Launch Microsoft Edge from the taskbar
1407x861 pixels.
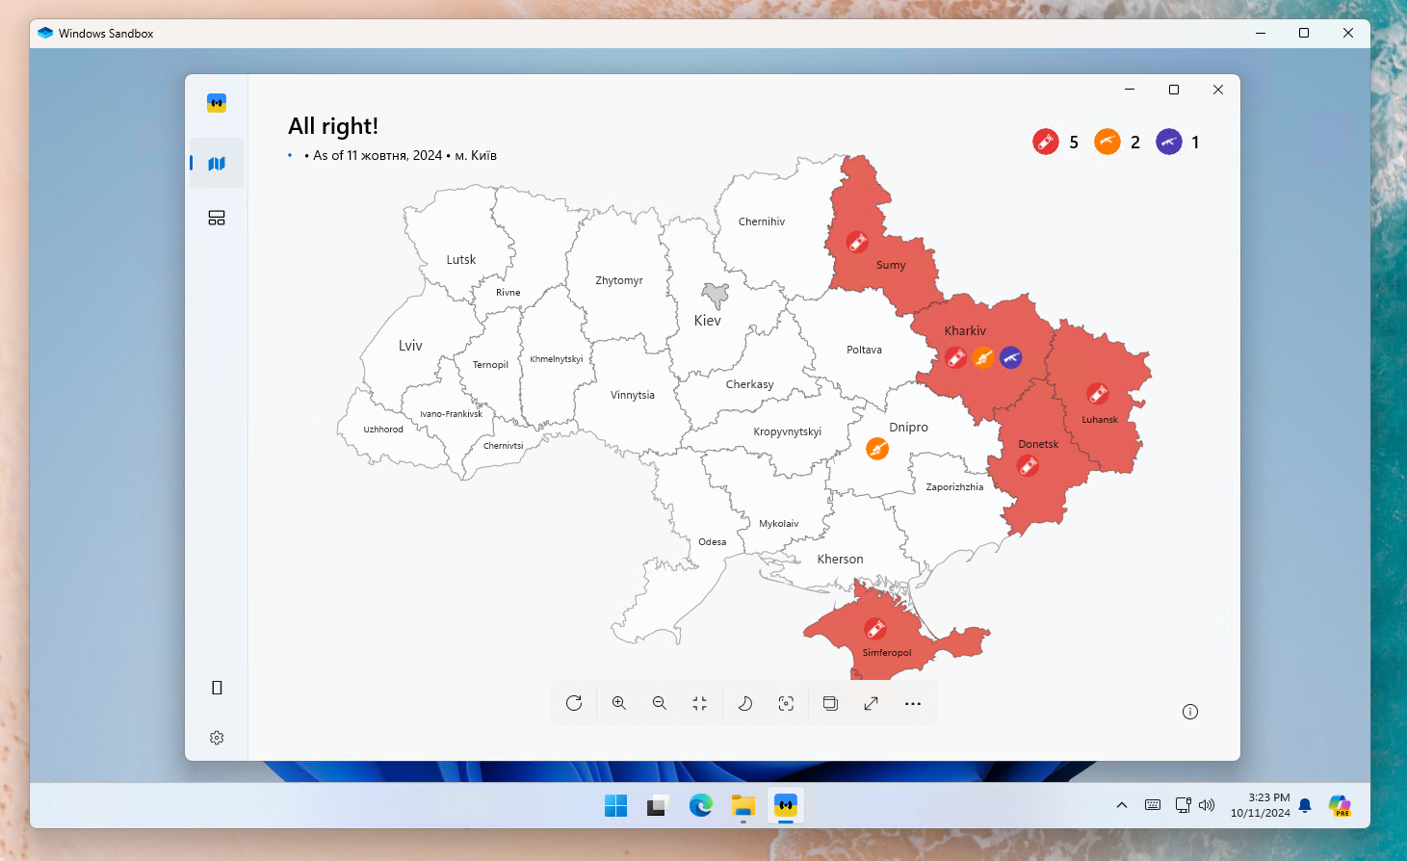[700, 805]
